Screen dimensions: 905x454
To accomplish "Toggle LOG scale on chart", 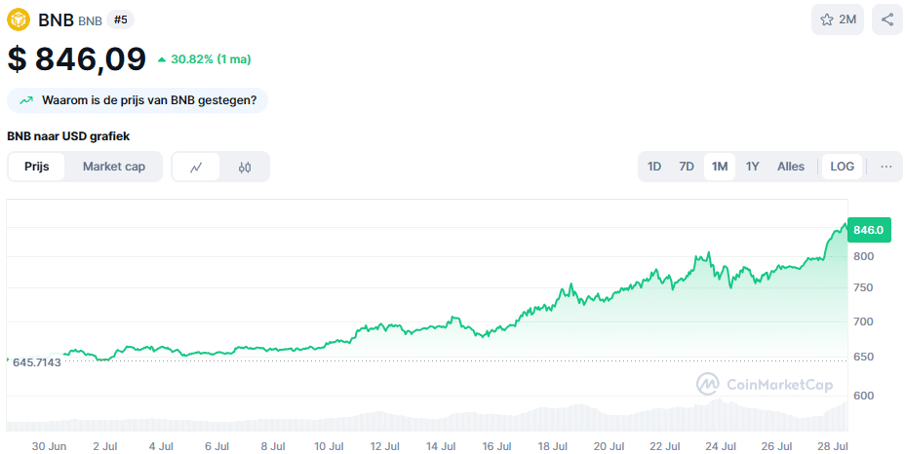I will (x=842, y=167).
